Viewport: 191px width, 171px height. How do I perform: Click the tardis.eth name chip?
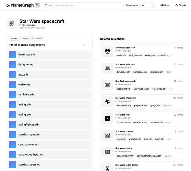click(121, 55)
